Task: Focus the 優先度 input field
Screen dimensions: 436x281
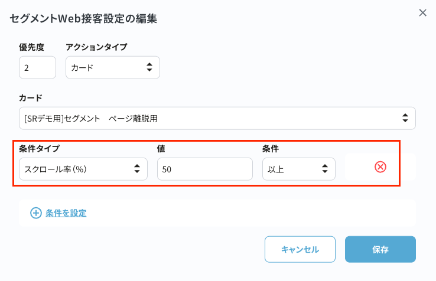Action: [37, 67]
